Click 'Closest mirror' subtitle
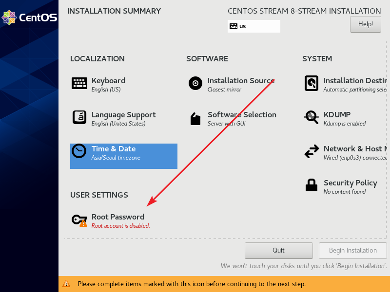The height and width of the screenshot is (292, 390). (x=224, y=90)
